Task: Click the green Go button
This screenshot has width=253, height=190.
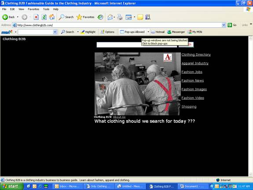Action: click(232, 25)
